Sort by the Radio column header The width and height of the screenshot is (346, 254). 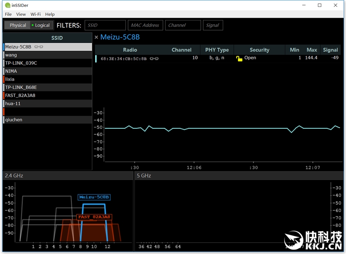(130, 50)
